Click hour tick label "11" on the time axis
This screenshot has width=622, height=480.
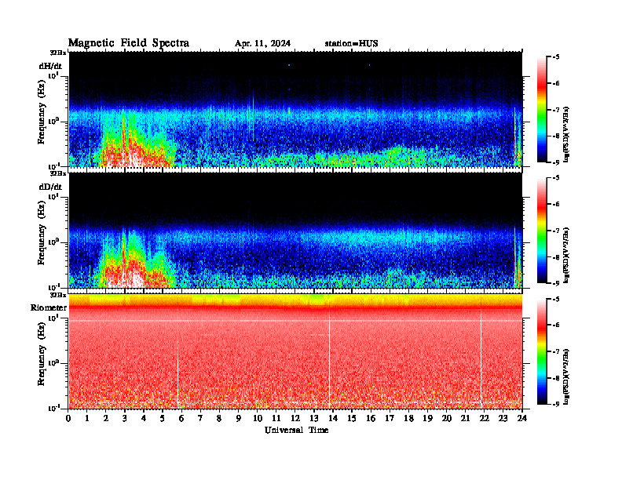pyautogui.click(x=276, y=418)
